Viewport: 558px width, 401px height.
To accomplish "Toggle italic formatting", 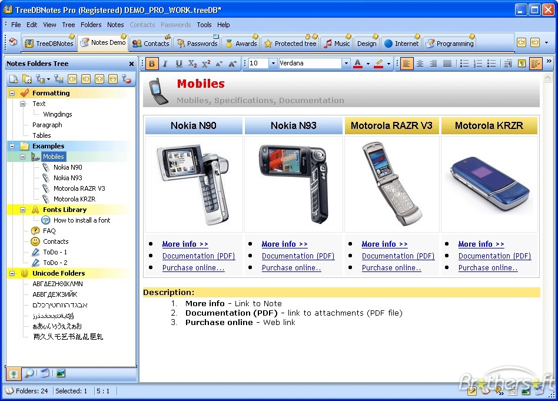I will (x=165, y=64).
